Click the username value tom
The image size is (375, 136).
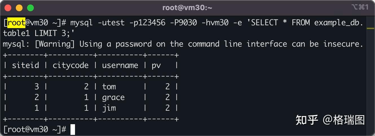coord(109,87)
